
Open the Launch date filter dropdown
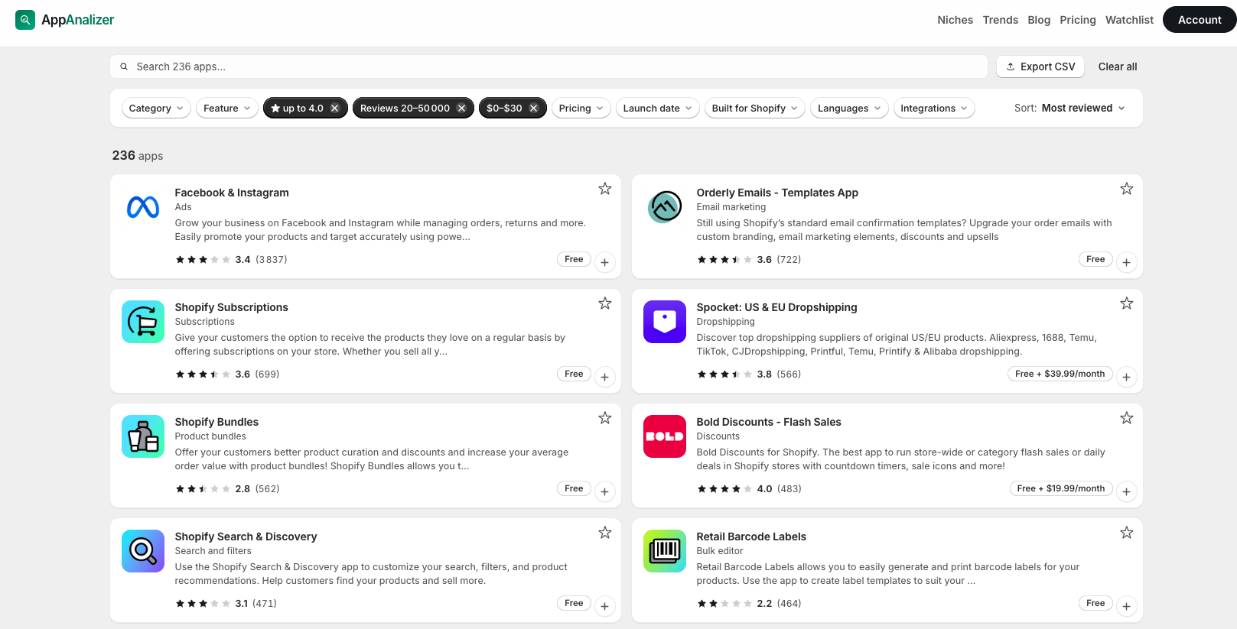coord(657,109)
